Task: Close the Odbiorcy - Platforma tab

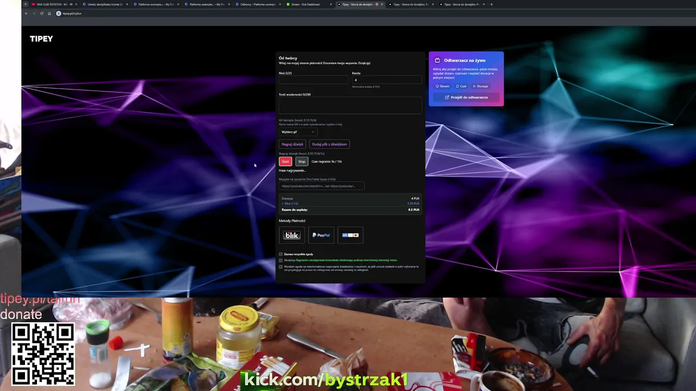Action: coord(281,4)
